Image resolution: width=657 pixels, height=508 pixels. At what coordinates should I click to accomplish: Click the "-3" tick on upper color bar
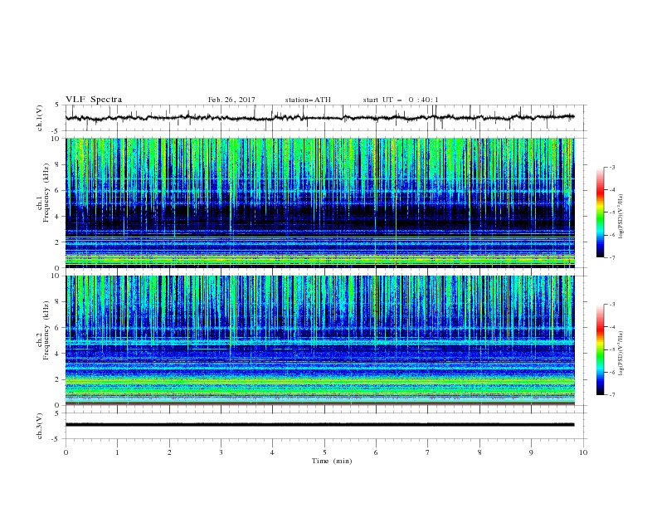[611, 167]
